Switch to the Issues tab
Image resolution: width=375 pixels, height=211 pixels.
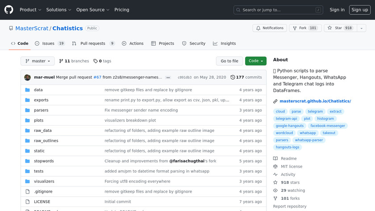50,43
